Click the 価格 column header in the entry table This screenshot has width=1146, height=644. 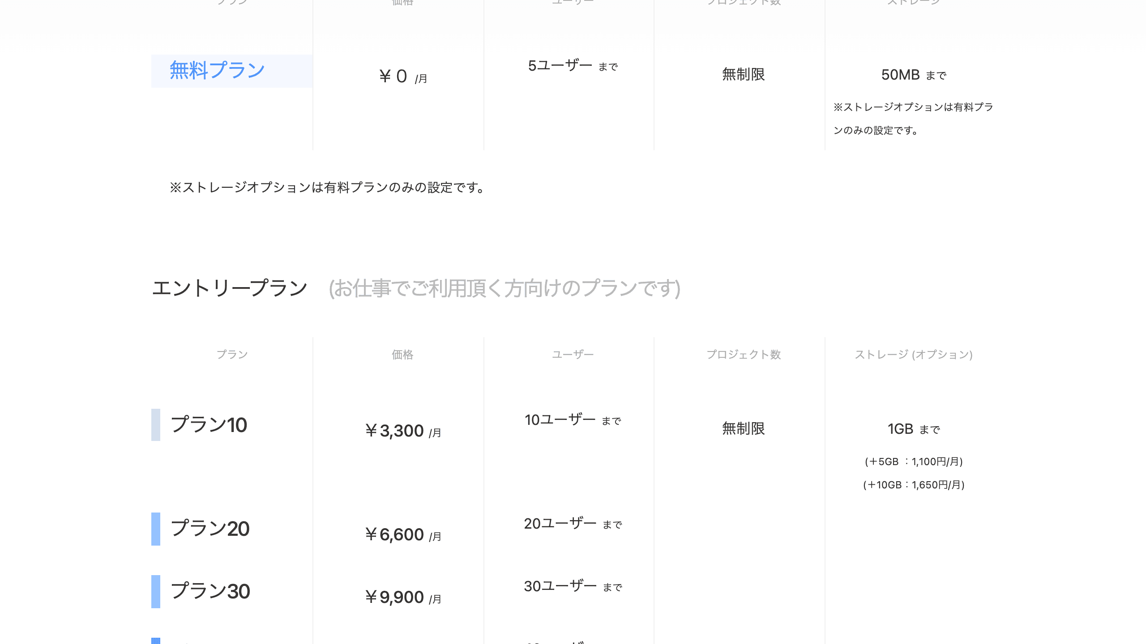point(402,355)
